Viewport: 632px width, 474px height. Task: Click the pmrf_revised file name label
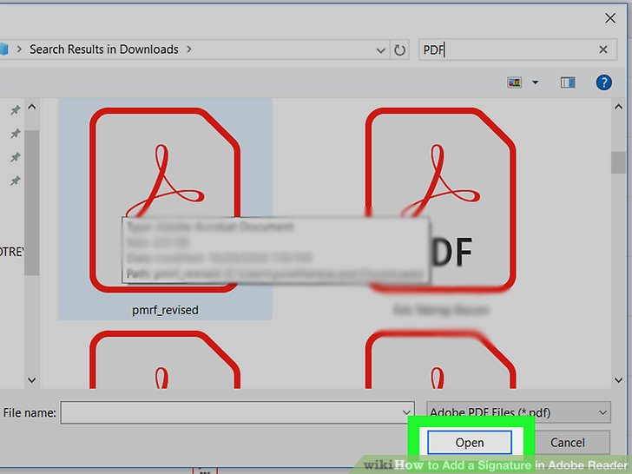[165, 310]
